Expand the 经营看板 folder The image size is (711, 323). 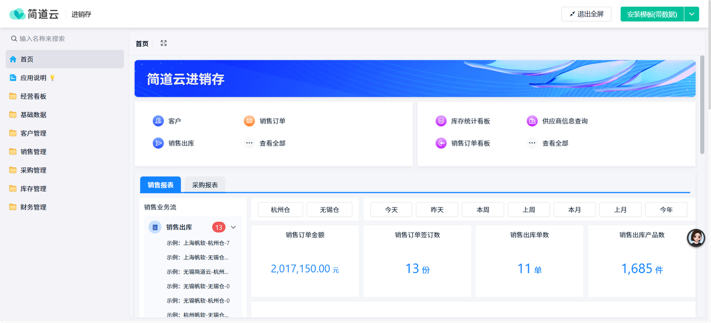[64, 96]
